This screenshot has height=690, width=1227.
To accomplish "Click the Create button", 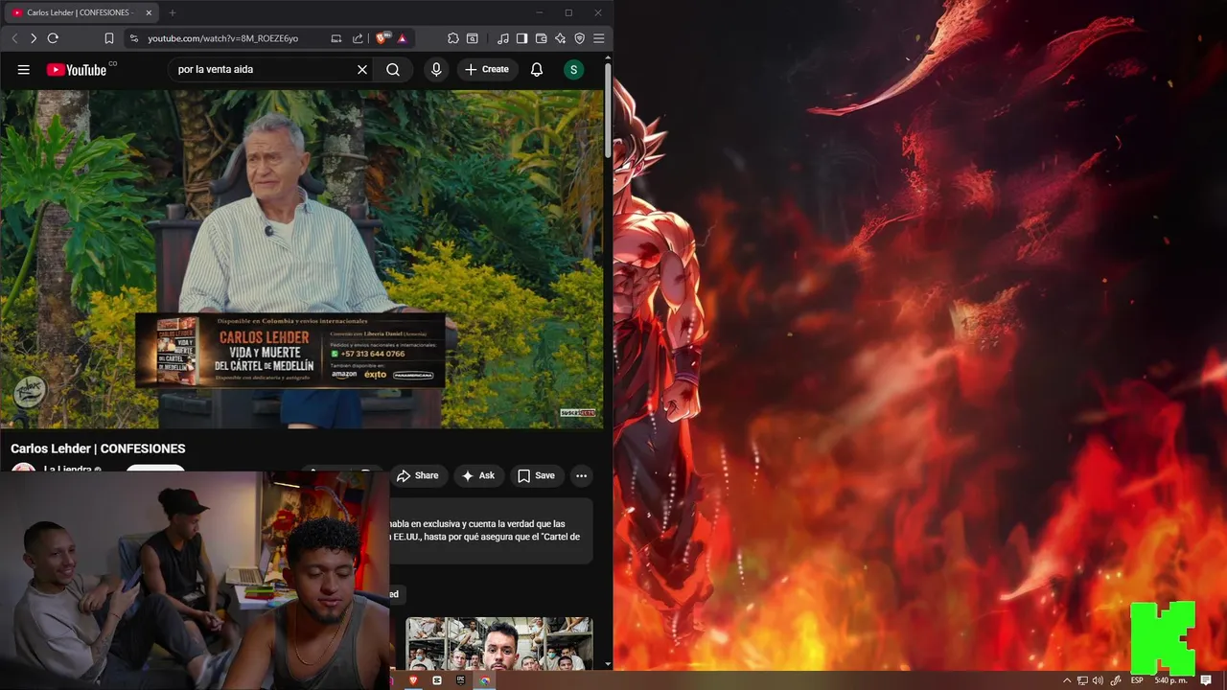I will click(487, 69).
